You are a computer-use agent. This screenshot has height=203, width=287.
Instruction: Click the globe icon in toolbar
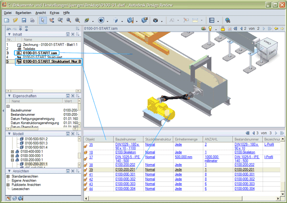228,20
